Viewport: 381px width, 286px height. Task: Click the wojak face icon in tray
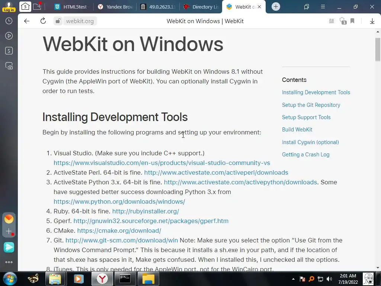(x=368, y=279)
